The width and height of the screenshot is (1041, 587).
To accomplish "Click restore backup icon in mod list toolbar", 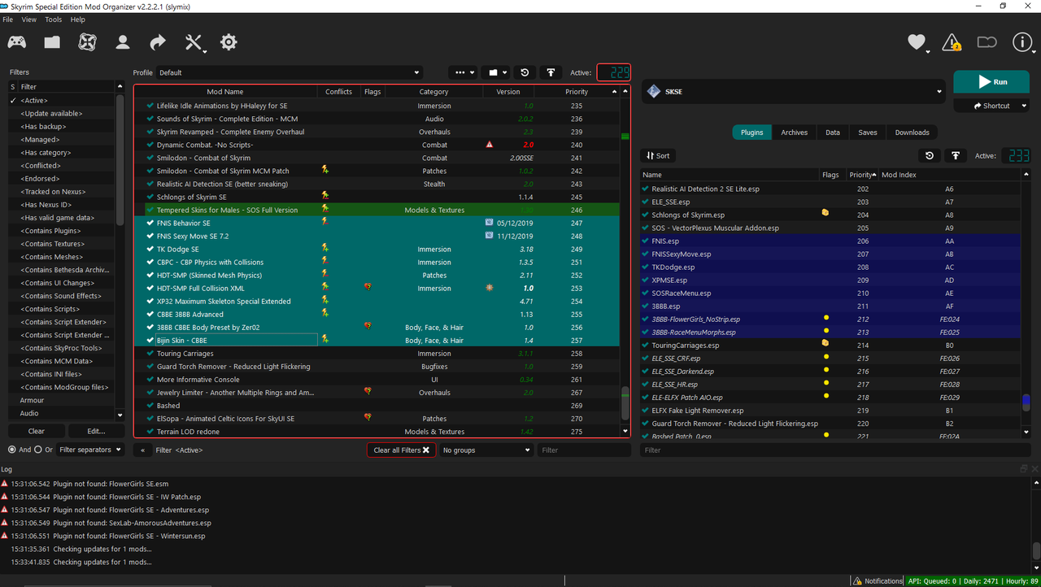I will pos(525,72).
